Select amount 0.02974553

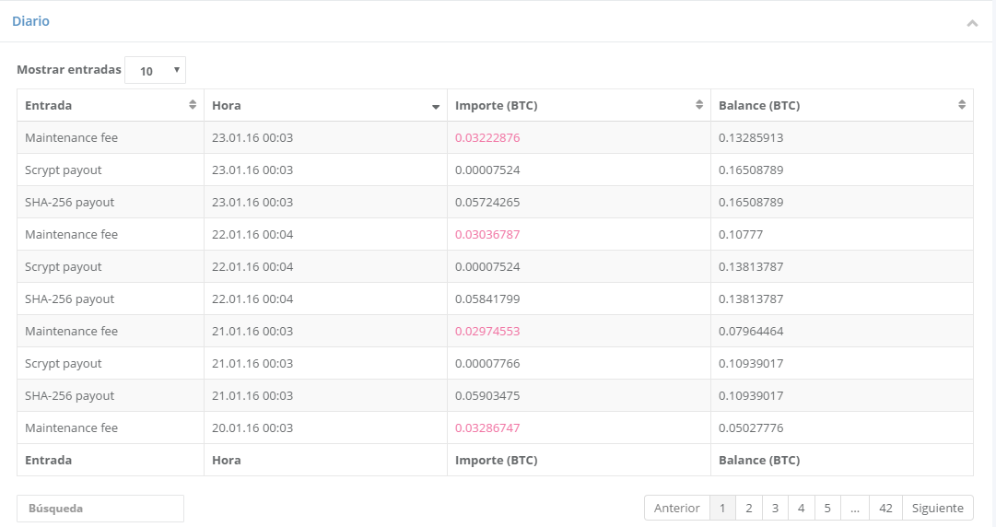pyautogui.click(x=487, y=332)
